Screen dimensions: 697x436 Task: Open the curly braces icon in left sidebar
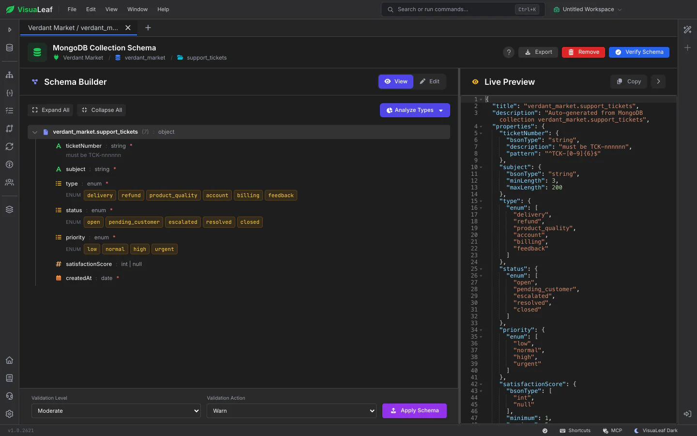(10, 93)
